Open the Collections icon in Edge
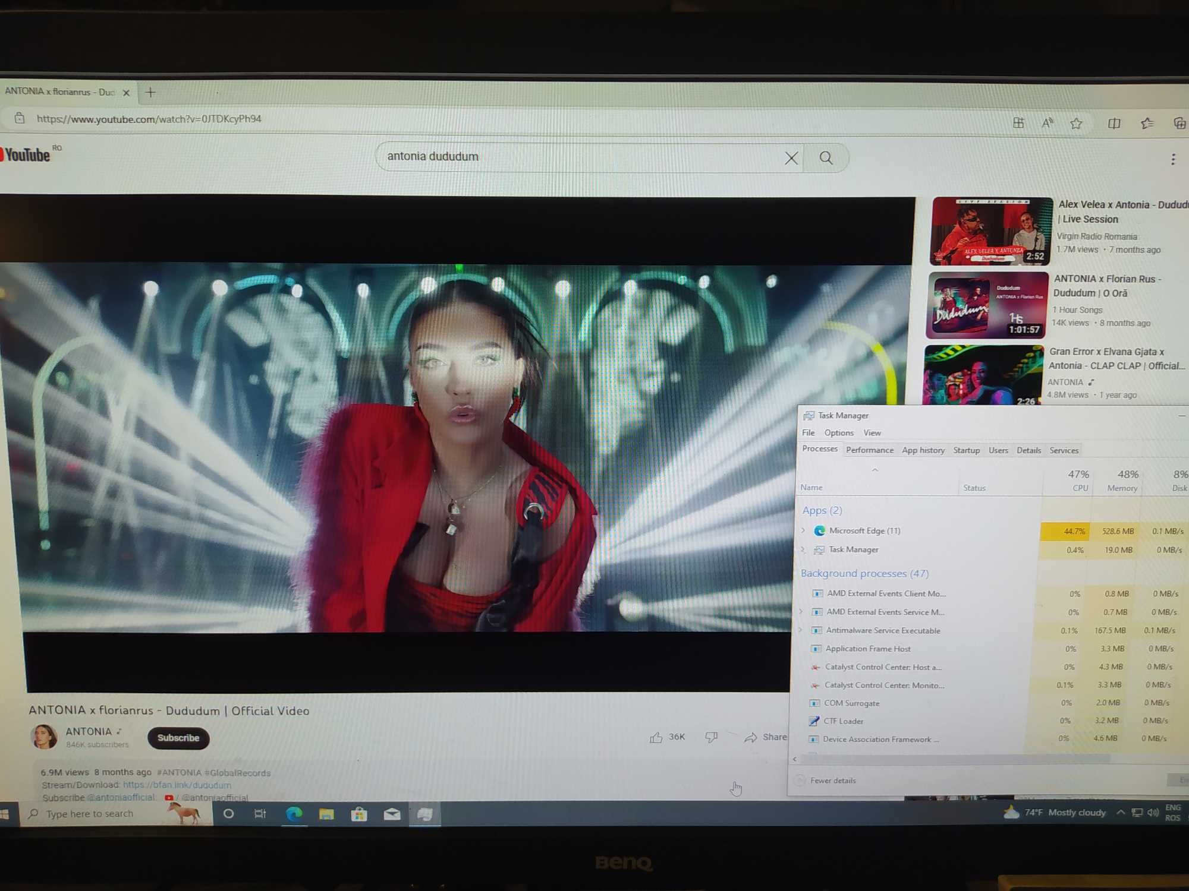 1179,124
